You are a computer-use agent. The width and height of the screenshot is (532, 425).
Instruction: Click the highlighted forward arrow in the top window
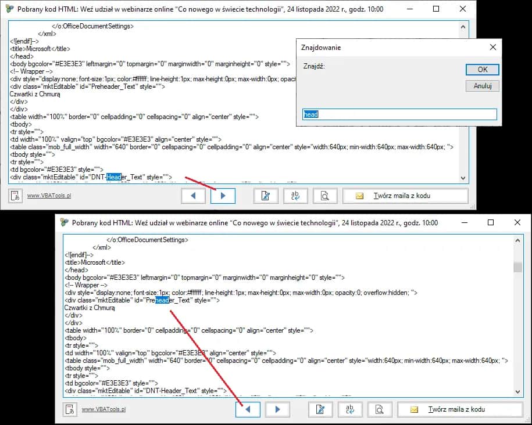tap(223, 196)
